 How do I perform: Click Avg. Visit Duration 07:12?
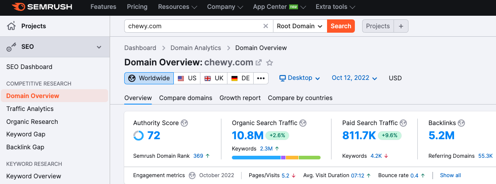pos(358,176)
